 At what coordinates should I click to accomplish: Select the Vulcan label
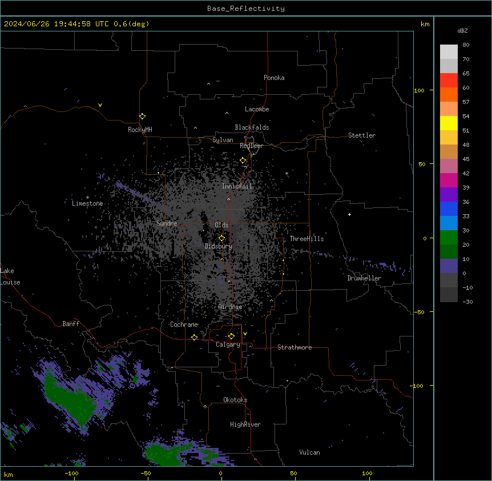[x=309, y=452]
